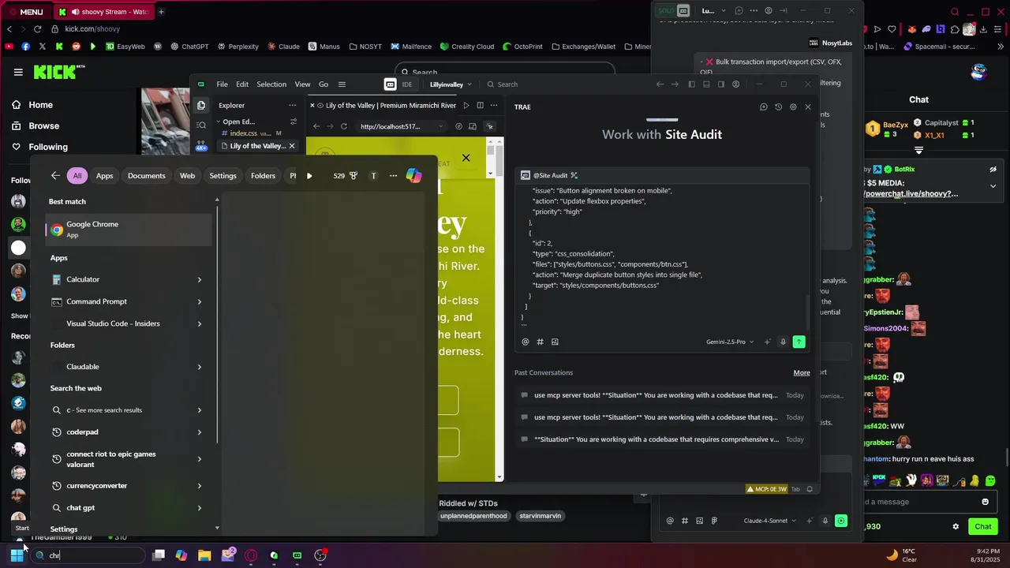This screenshot has height=568, width=1010.
Task: Switch to Documents search filter
Action: click(147, 176)
